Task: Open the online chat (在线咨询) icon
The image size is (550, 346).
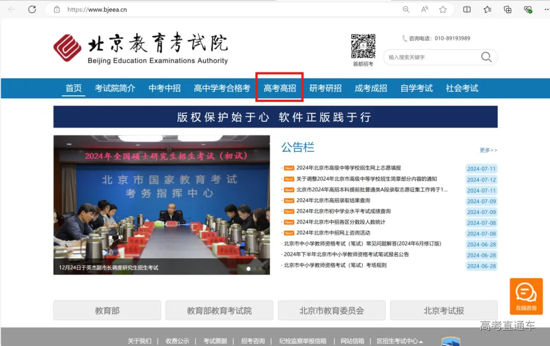Action: 526,296
